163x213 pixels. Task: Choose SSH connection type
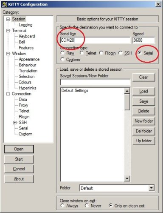point(121,53)
